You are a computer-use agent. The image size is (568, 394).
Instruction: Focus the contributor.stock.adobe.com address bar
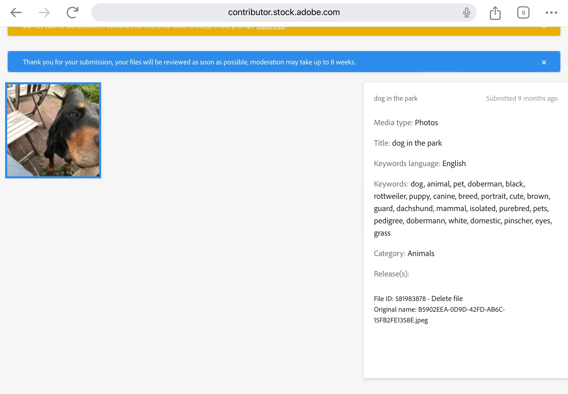(283, 12)
